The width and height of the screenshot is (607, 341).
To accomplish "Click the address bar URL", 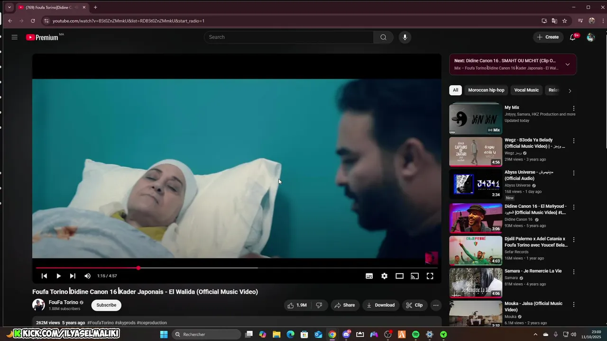I will 129,21.
